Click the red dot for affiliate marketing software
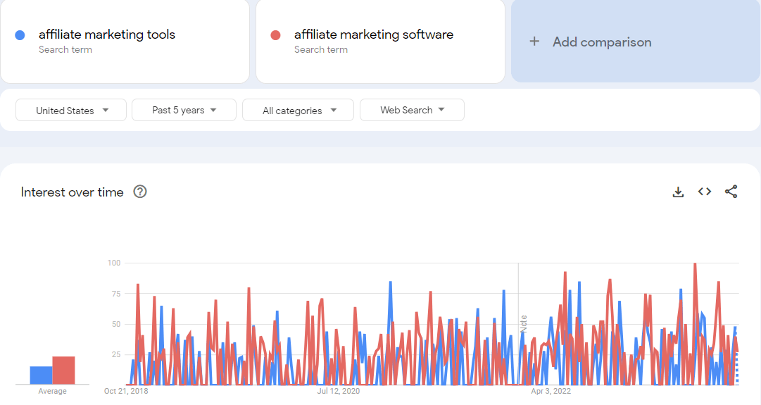This screenshot has width=761, height=405. pos(276,35)
